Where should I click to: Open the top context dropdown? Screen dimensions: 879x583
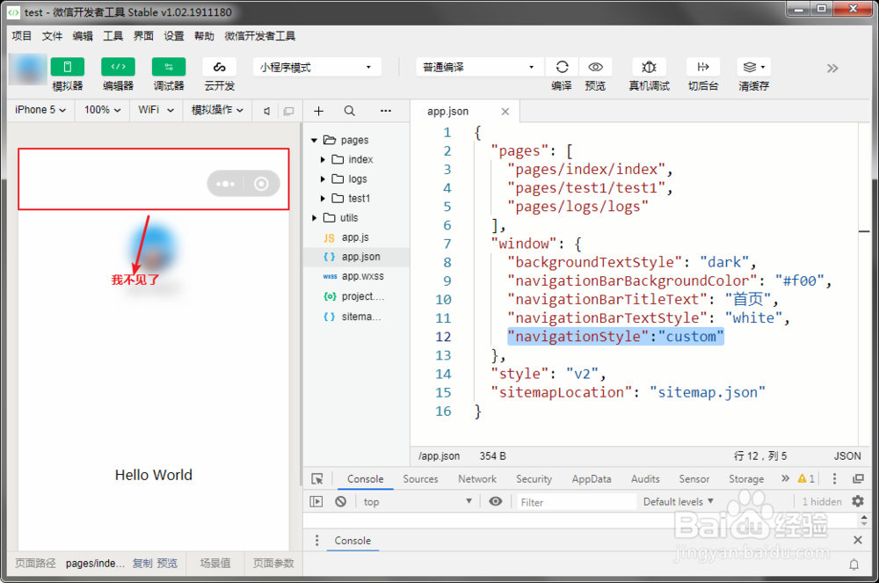click(417, 502)
